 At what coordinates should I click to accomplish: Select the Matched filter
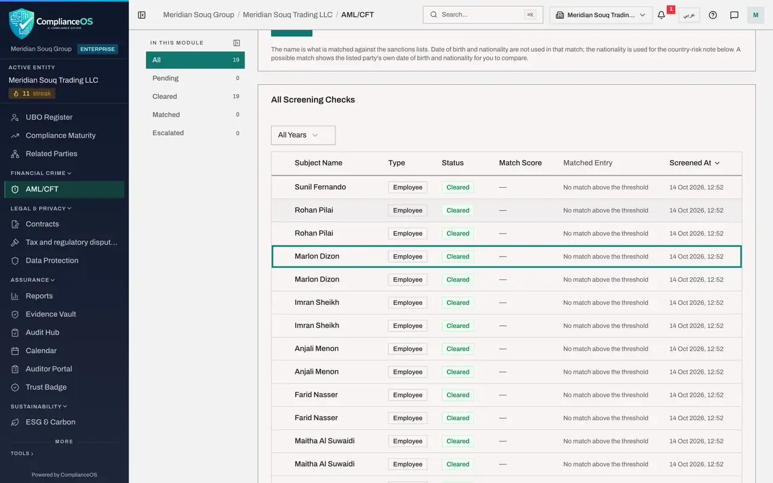click(195, 114)
